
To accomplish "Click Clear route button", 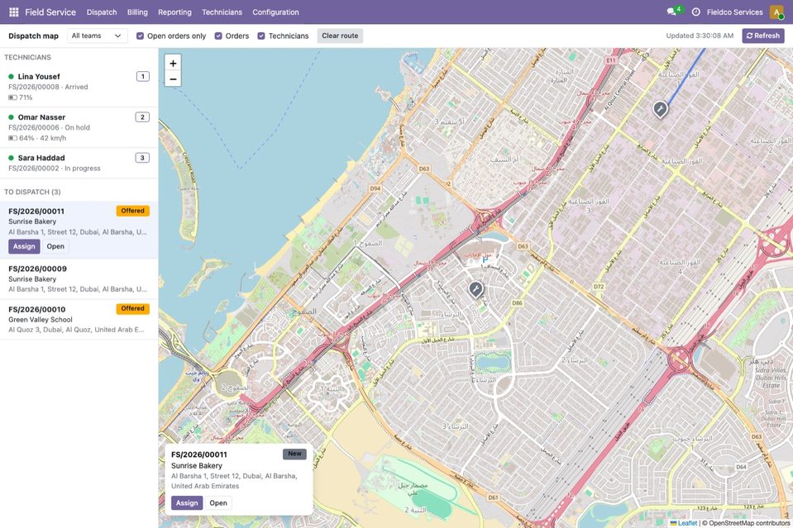I will pos(340,36).
